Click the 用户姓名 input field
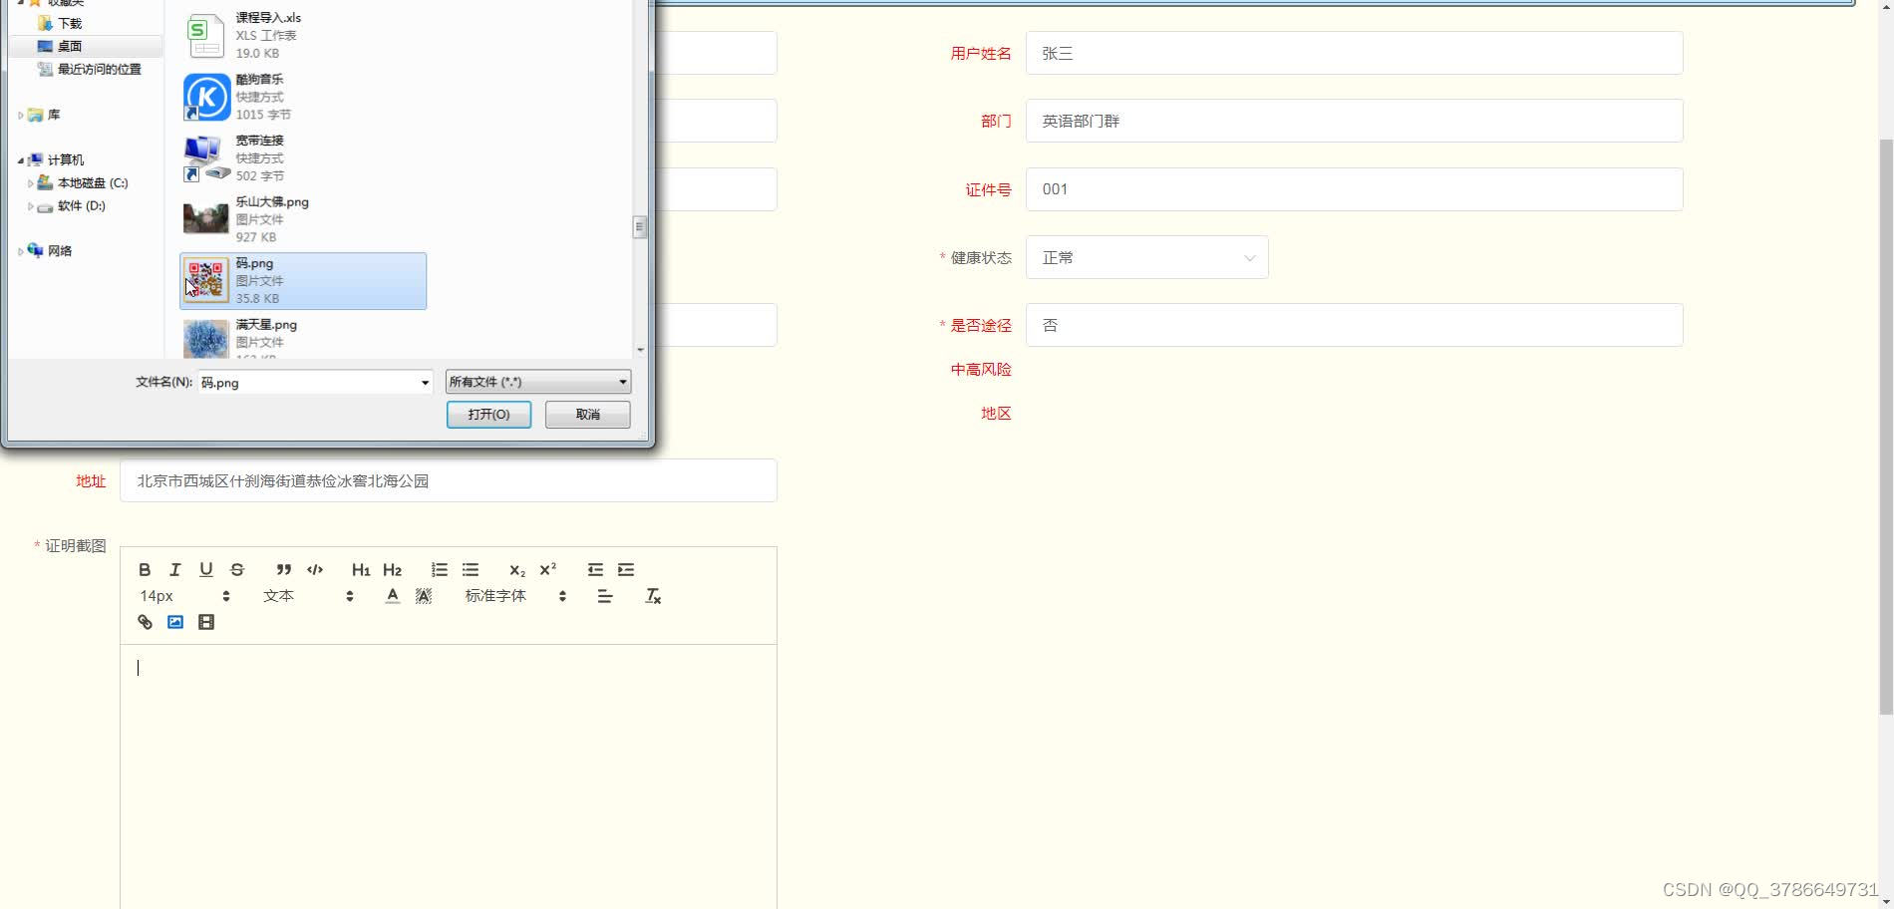 tap(1355, 53)
